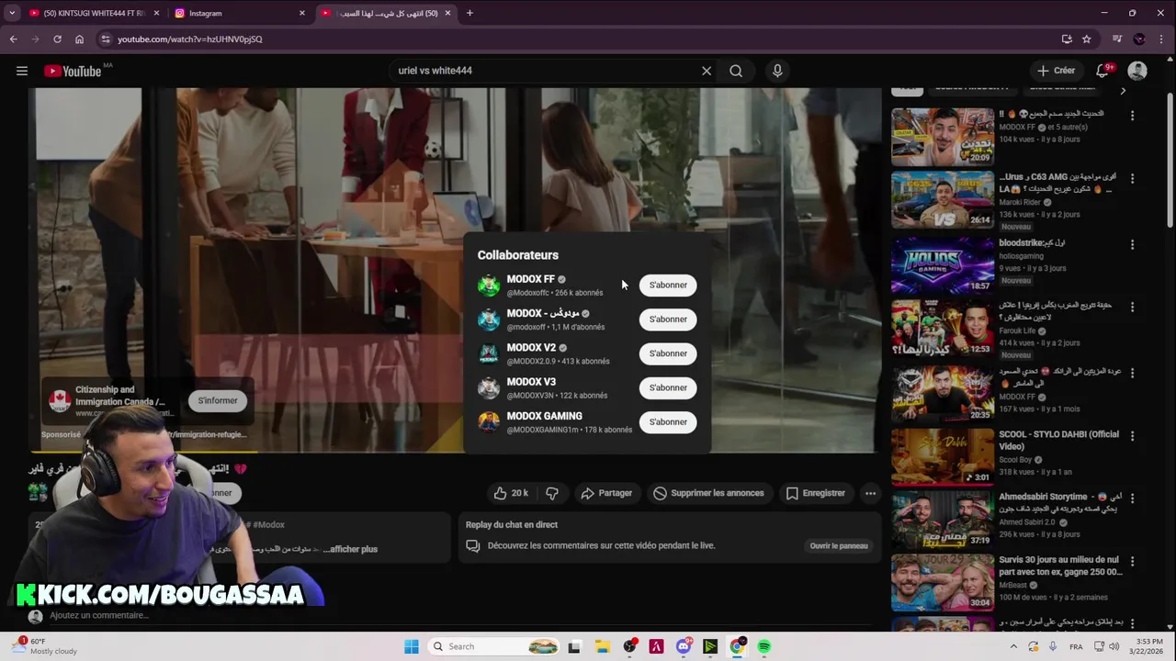1176x661 pixels.
Task: Reload the page in Chrome
Action: pos(57,39)
